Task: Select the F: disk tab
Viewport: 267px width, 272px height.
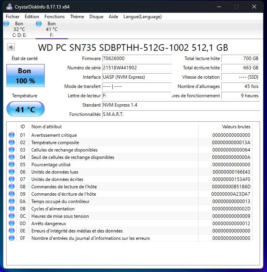Action: [x=51, y=29]
